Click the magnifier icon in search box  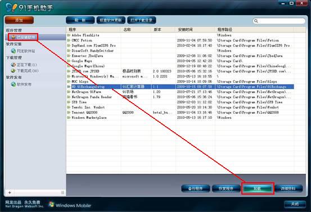pos(256,21)
